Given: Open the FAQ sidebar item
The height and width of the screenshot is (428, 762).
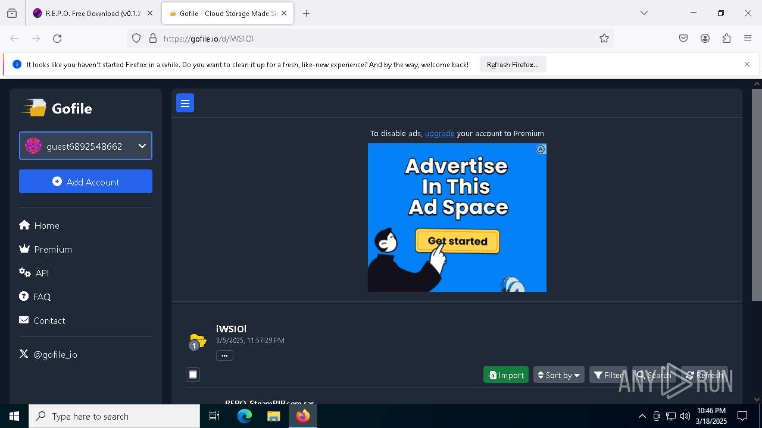Looking at the screenshot, I should point(35,297).
